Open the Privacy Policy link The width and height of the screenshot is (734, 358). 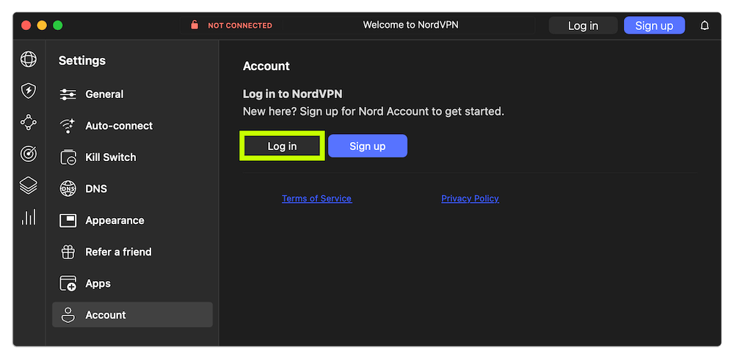(470, 198)
